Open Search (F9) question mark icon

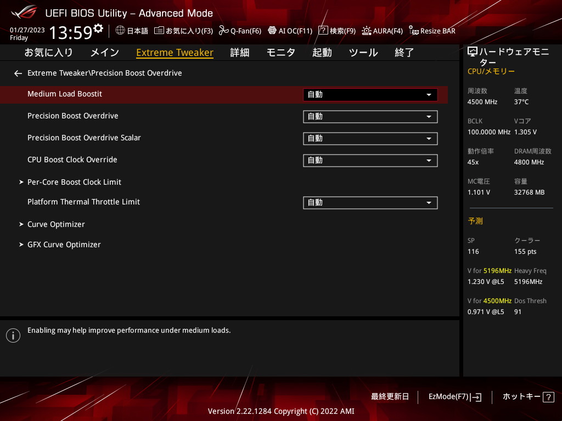coord(323,31)
